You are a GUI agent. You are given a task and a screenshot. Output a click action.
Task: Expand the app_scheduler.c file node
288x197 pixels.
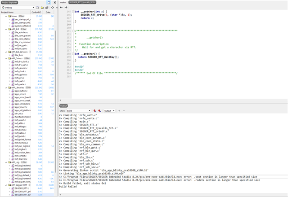point(9,104)
